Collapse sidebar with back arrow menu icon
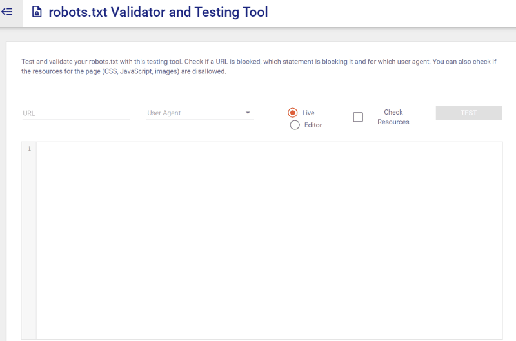 [7, 12]
